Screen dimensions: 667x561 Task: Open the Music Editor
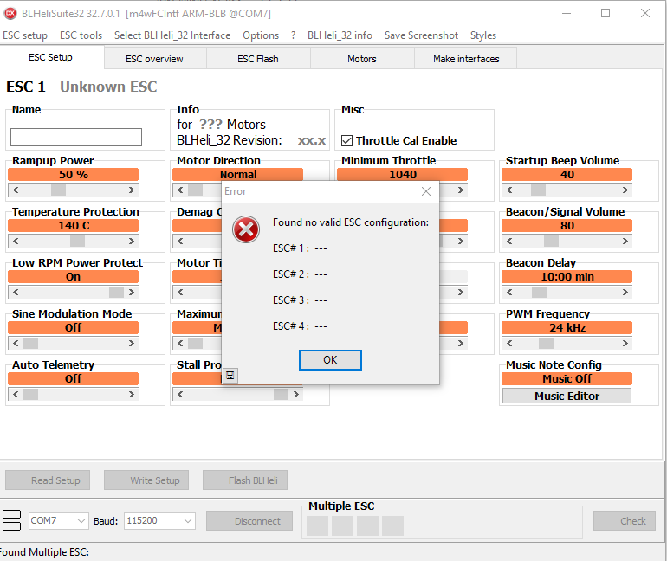click(567, 397)
